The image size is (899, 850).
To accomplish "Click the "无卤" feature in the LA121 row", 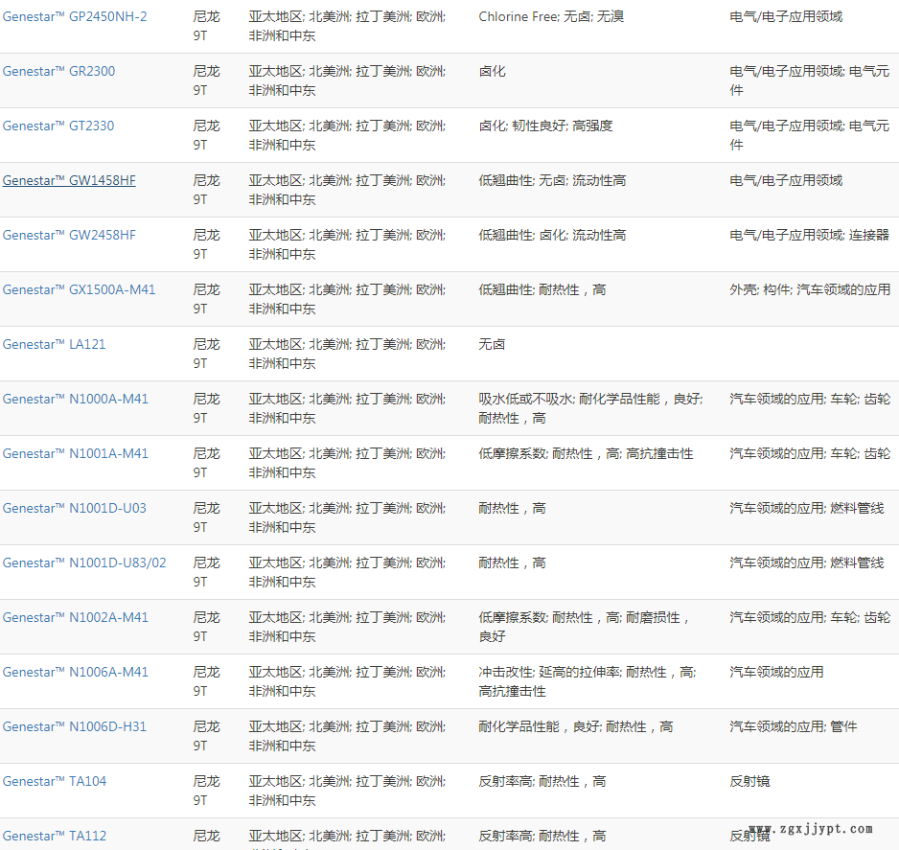I will pos(492,344).
